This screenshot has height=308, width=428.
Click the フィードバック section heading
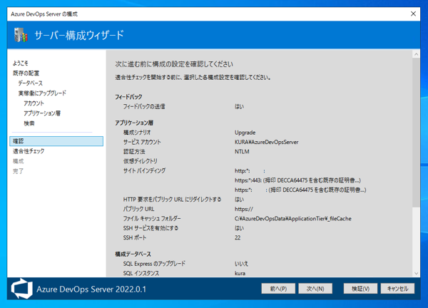[x=128, y=97]
